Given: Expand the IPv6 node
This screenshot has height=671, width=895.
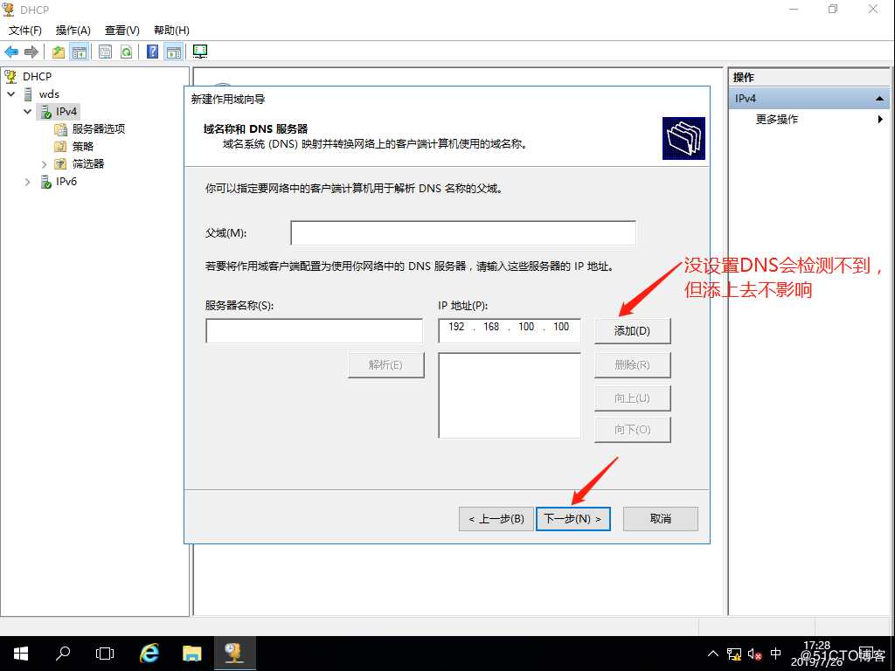Looking at the screenshot, I should 27,182.
